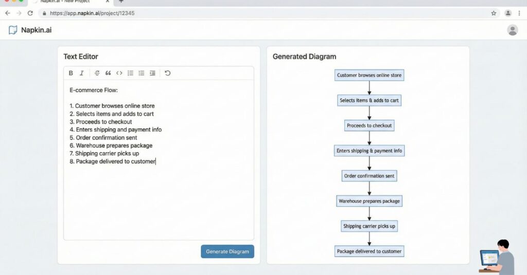Click the Generate Diagram button
Screen dimensions: 527x275
coord(227,251)
